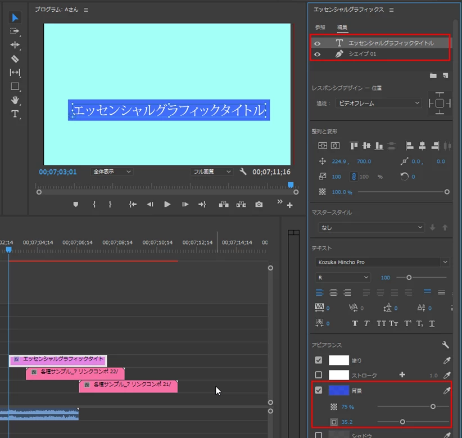Image resolution: width=462 pixels, height=438 pixels.
Task: Open Program monitor settings wrench
Action: point(243,171)
